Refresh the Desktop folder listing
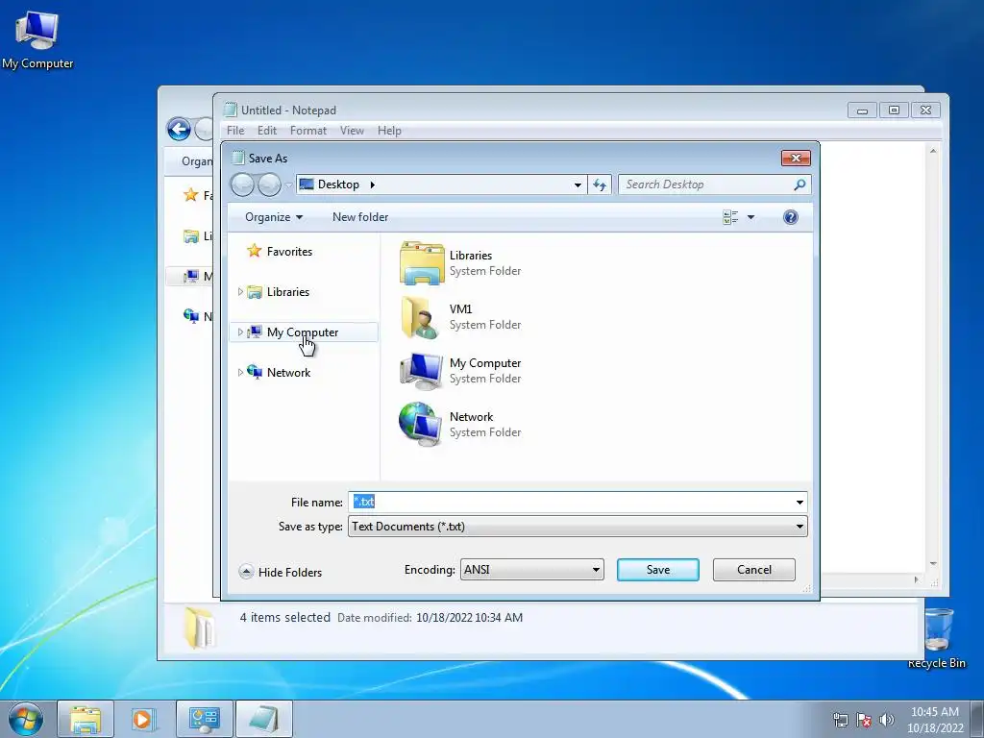 click(600, 184)
